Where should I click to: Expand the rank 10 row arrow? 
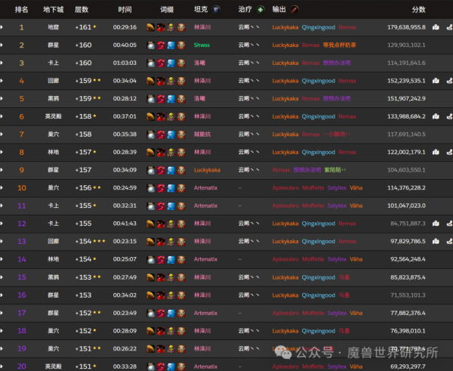click(x=2, y=187)
